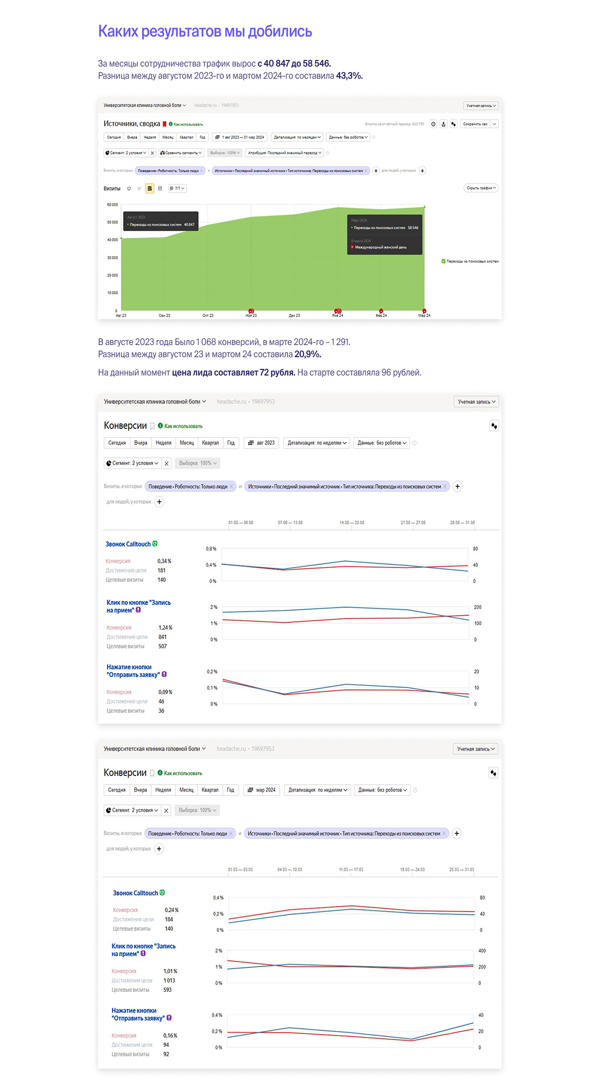Switch to line chart view next to Визиты

[139, 189]
